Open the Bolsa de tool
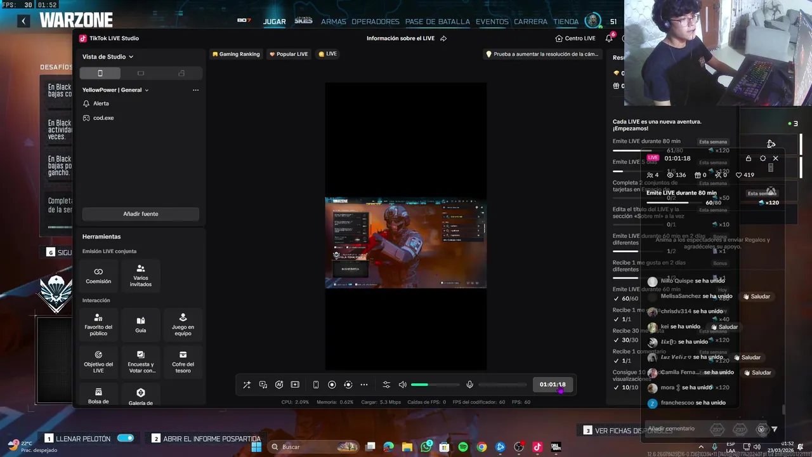 [98, 395]
